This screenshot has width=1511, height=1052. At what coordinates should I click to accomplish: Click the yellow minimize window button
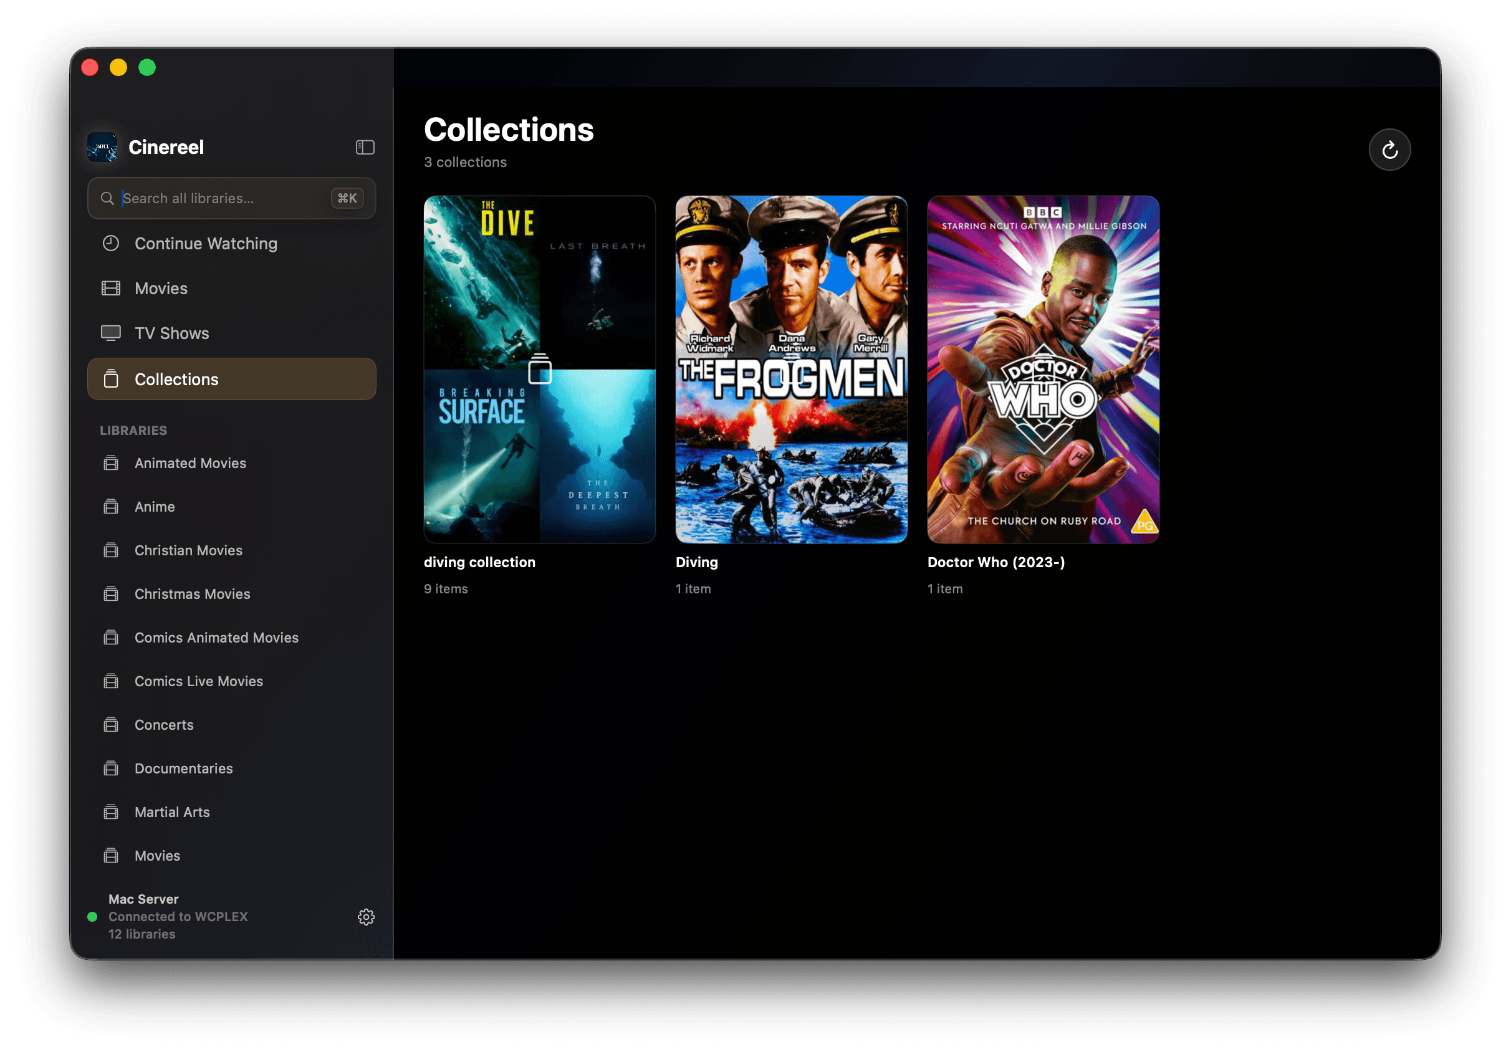click(118, 67)
